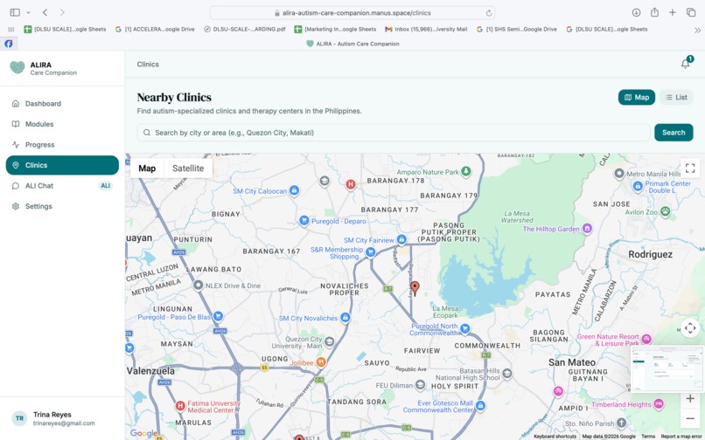Show more bookmarks with double chevron
Viewport: 705px width, 440px height.
pyautogui.click(x=697, y=30)
